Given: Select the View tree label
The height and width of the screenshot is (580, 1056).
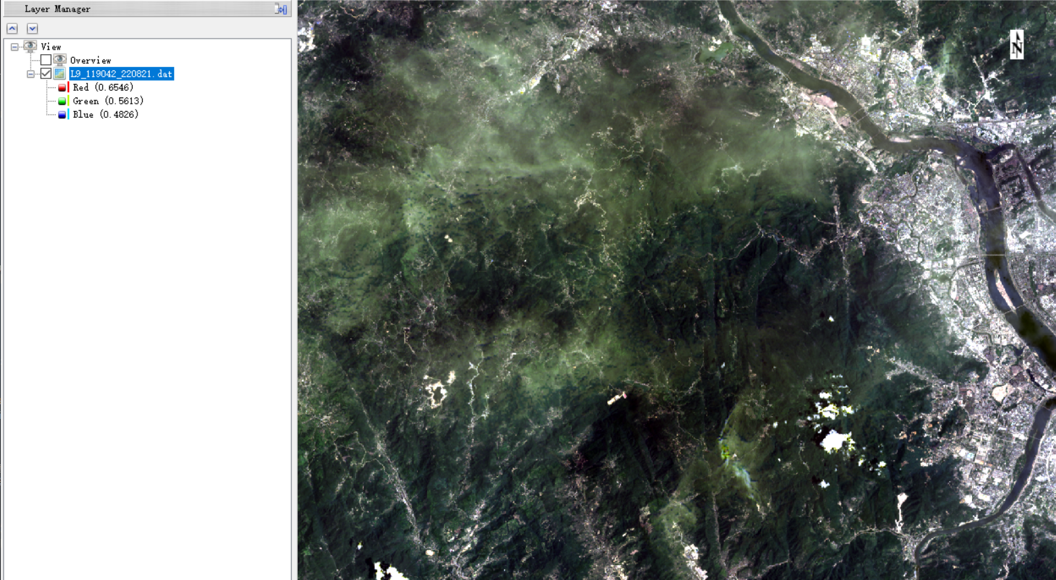Looking at the screenshot, I should (51, 47).
